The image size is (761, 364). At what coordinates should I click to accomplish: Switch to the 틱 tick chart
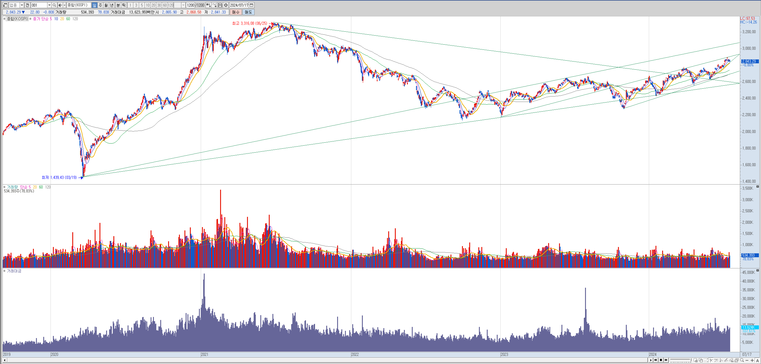124,5
